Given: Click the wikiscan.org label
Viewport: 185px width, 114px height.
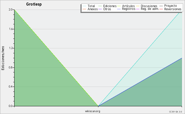Looking at the screenshot, I should [92, 111].
